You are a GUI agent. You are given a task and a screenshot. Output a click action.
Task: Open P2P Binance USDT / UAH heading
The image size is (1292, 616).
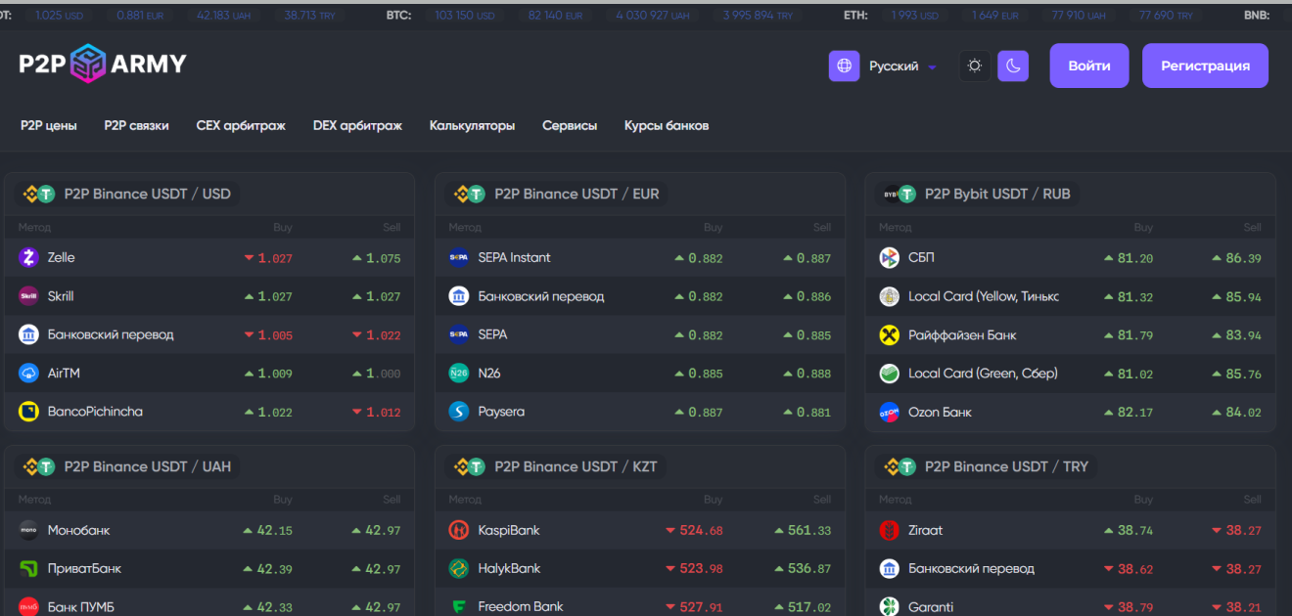click(147, 466)
